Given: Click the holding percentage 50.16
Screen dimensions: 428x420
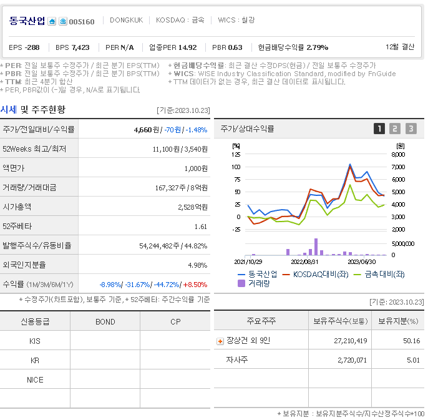Looking at the screenshot, I should [x=412, y=341].
